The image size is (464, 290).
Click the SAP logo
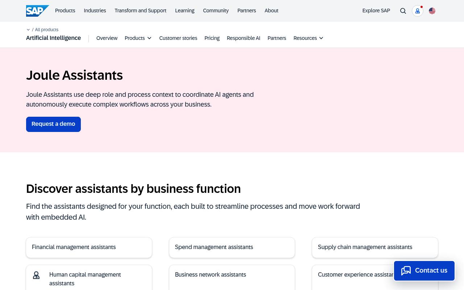pos(38,11)
